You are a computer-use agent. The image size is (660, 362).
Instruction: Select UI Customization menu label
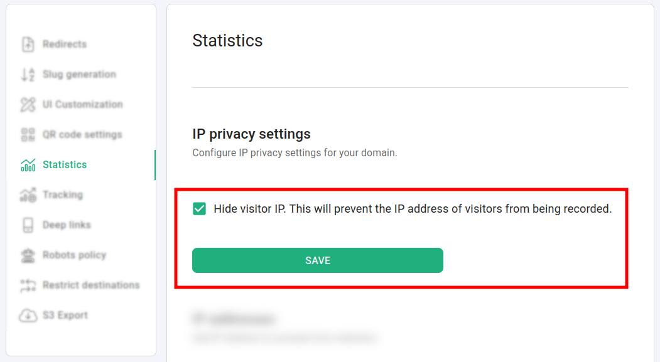tap(82, 105)
